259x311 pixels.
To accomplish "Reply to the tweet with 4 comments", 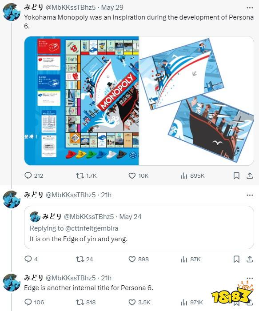I will pyautogui.click(x=28, y=259).
